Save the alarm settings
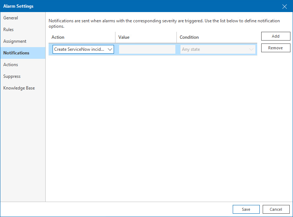This screenshot has width=293, height=217. tap(246, 209)
